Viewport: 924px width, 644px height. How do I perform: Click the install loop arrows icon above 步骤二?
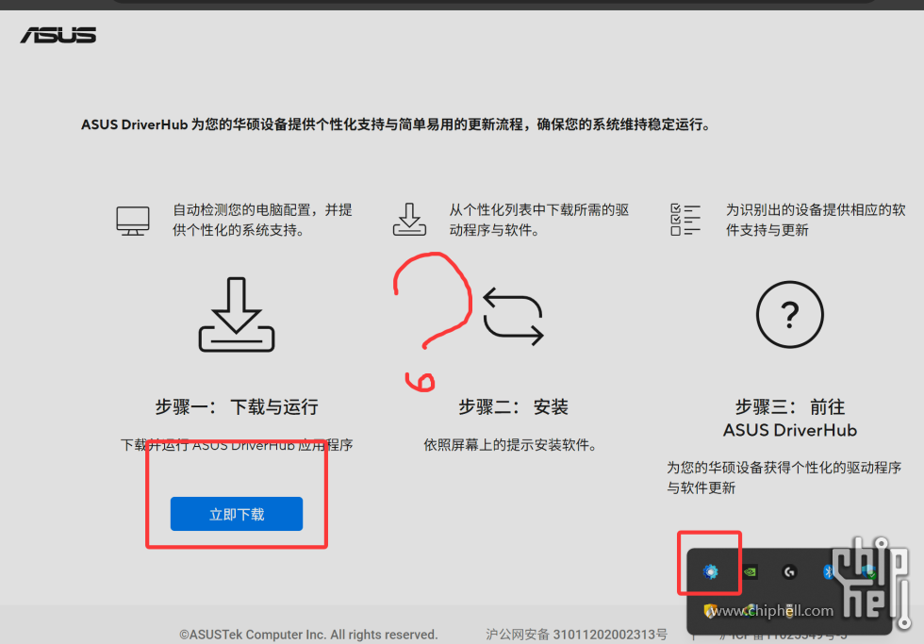[x=513, y=317]
